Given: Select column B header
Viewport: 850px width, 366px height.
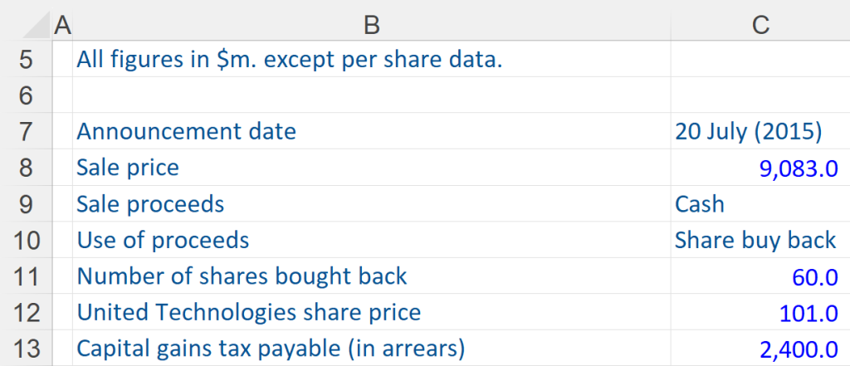Looking at the screenshot, I should [371, 26].
